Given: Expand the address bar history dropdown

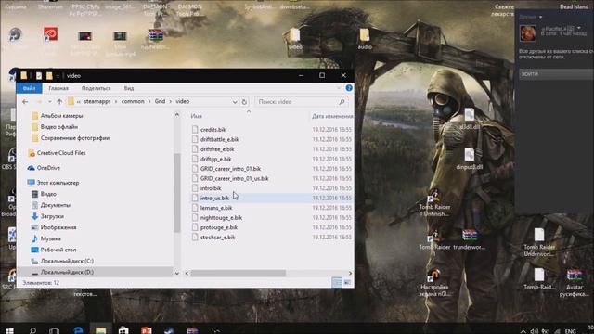Looking at the screenshot, I should click(235, 102).
